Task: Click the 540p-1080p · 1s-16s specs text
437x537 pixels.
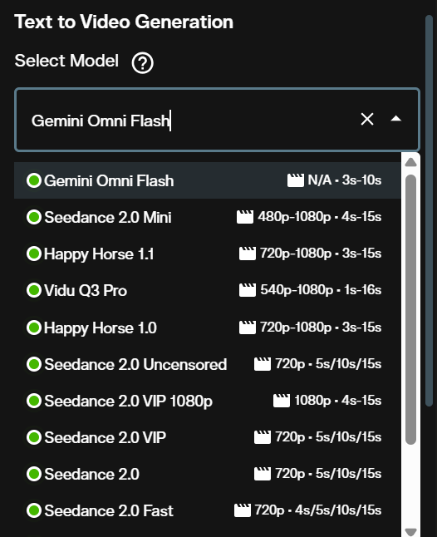Action: (321, 290)
